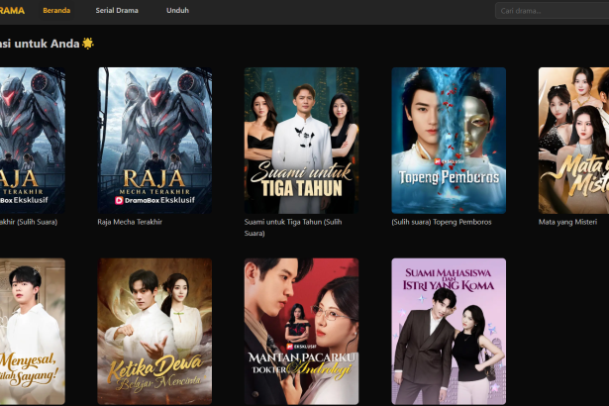Open Mantan Pacarku Dokter Andrologi poster

[x=301, y=332]
